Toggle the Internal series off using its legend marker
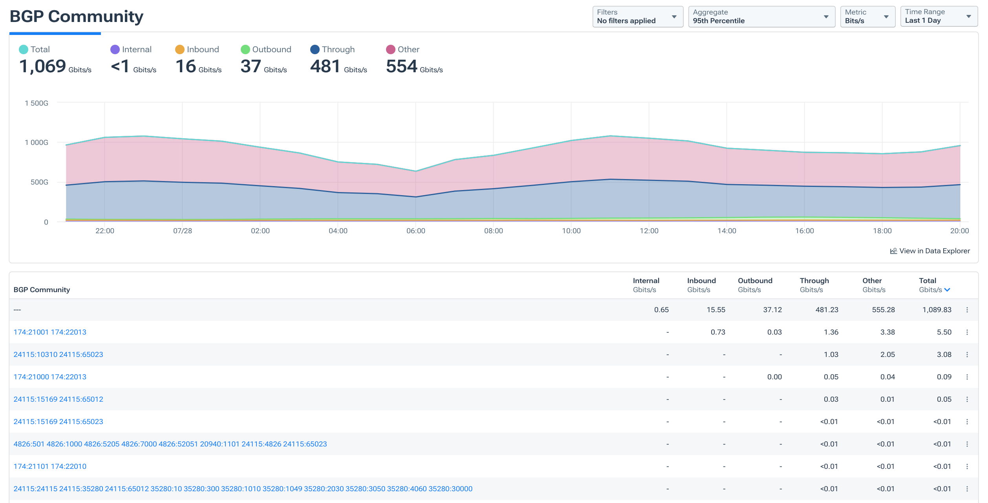988x503 pixels. tap(114, 49)
